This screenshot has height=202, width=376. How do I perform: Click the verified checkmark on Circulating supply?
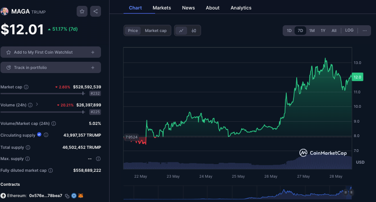(39, 134)
